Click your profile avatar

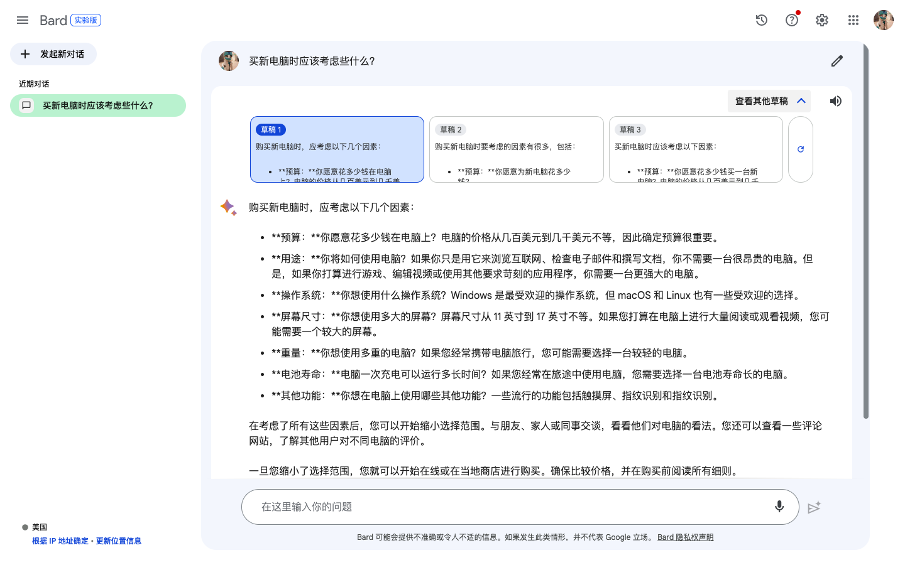click(883, 20)
